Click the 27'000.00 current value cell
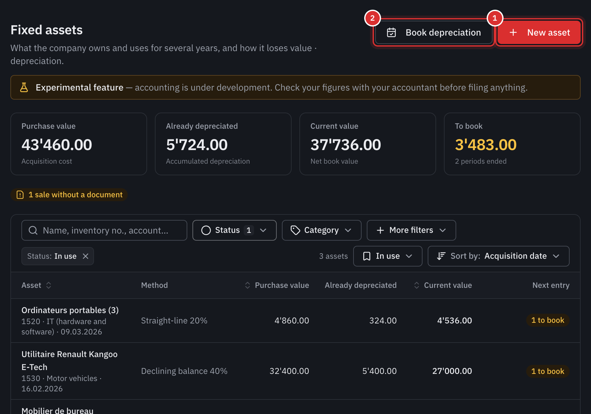Viewport: 591px width, 414px height. point(452,371)
